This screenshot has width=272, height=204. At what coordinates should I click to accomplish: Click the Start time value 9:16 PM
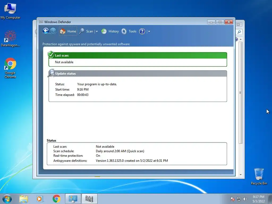click(x=83, y=90)
